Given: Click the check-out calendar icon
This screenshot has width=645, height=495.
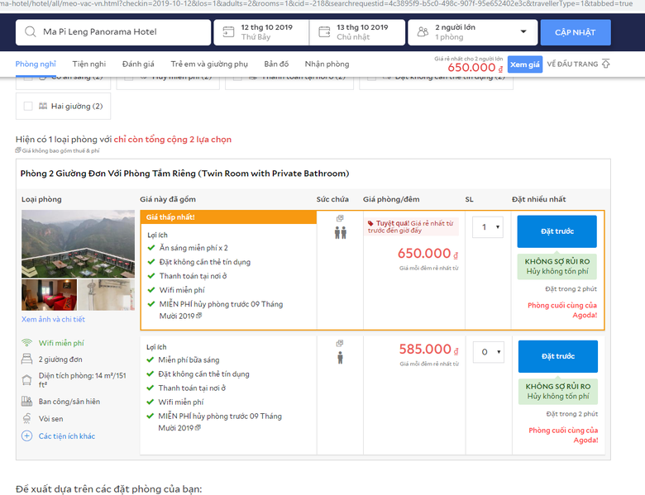Looking at the screenshot, I should (322, 32).
